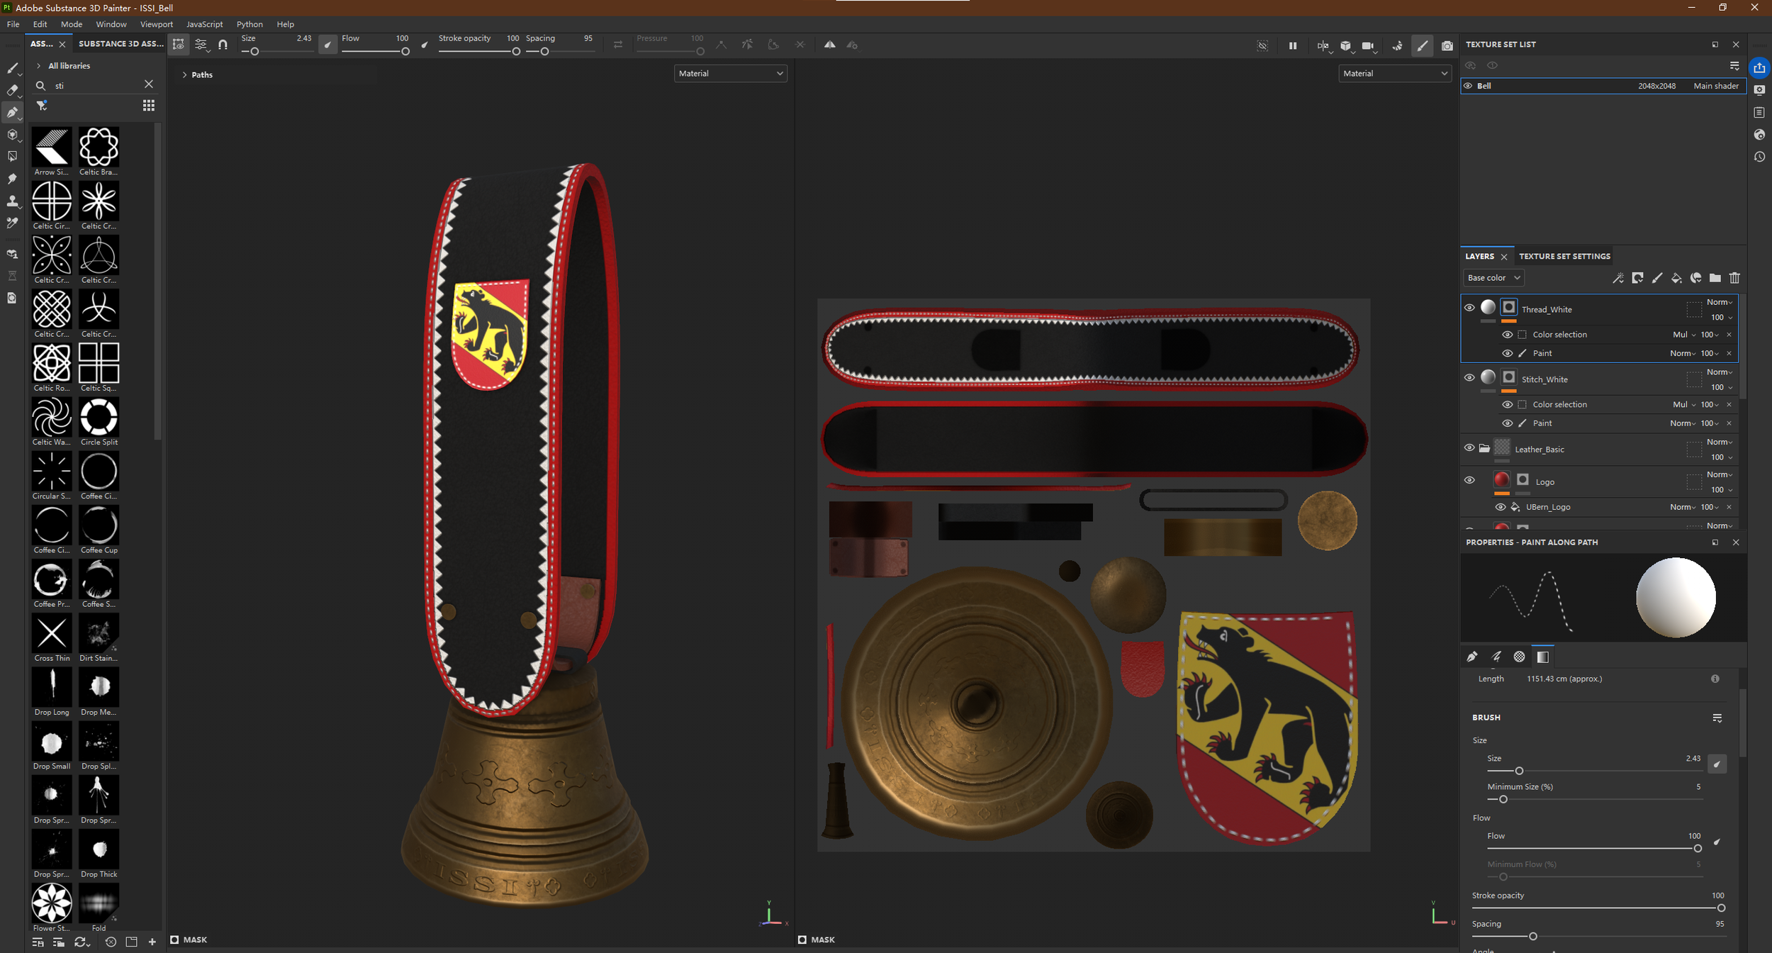Open the Brush section options menu
1772x953 pixels.
[x=1717, y=718]
